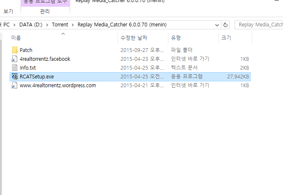
Task: Select the Info.txt file name
Action: pyautogui.click(x=28, y=68)
